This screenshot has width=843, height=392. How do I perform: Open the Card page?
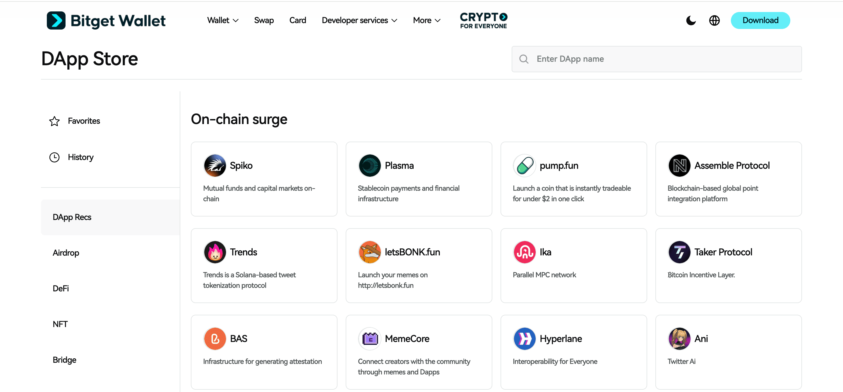pos(297,20)
